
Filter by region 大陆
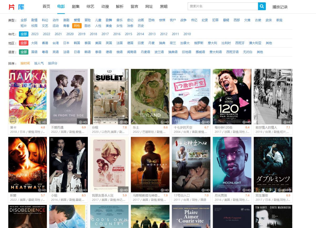[34, 43]
